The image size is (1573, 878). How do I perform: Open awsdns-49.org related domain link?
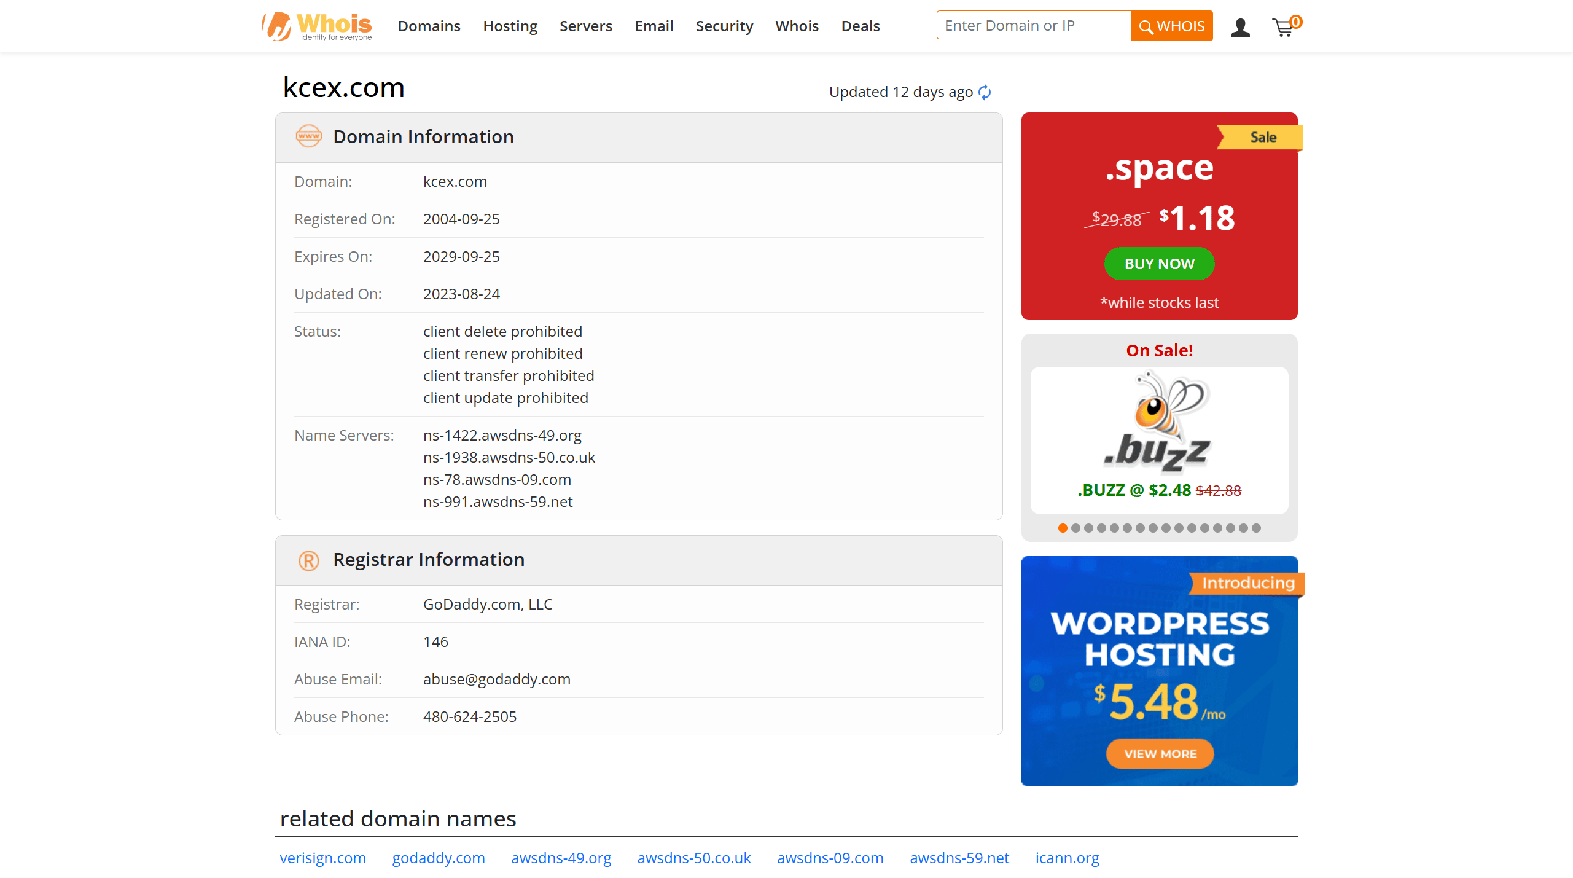point(561,858)
